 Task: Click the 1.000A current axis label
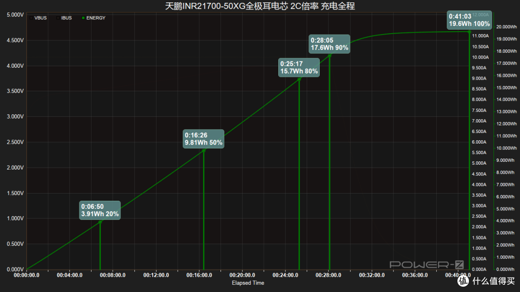479,248
